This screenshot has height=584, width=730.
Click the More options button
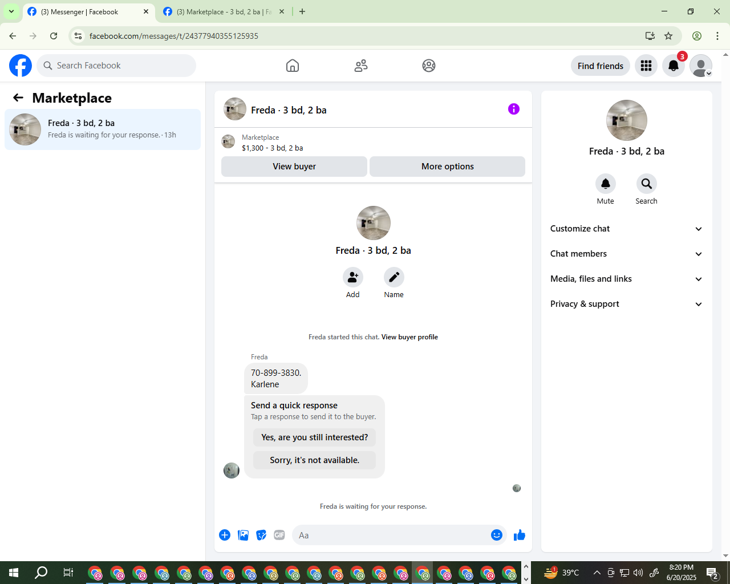[448, 167]
